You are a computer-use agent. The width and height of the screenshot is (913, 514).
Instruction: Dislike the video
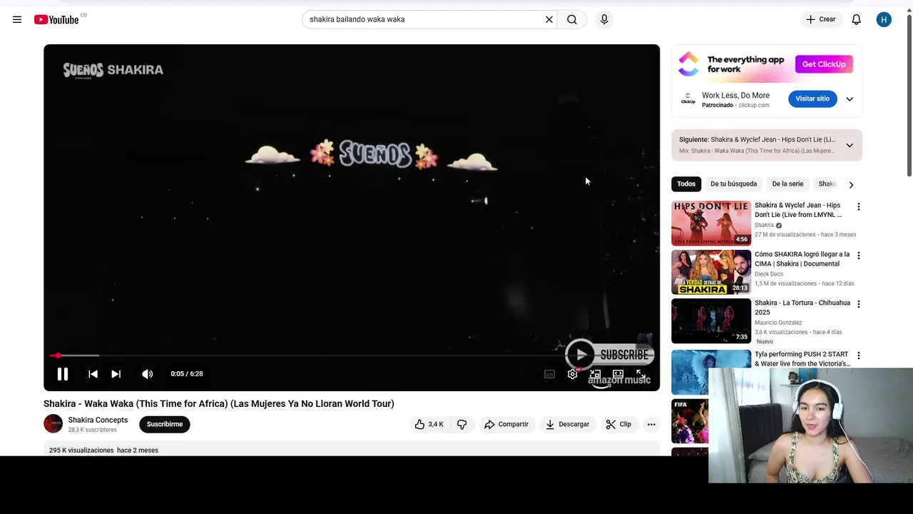(x=462, y=424)
